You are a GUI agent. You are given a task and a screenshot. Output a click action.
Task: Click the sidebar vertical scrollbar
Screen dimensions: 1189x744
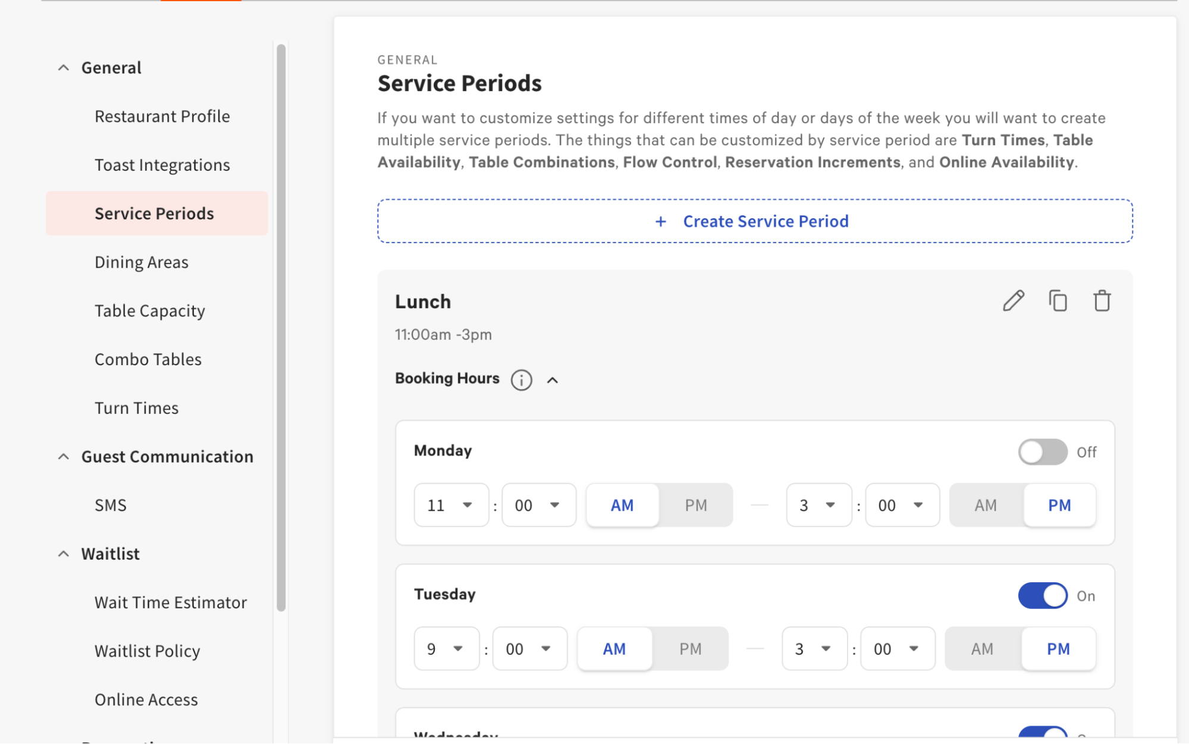pyautogui.click(x=281, y=327)
